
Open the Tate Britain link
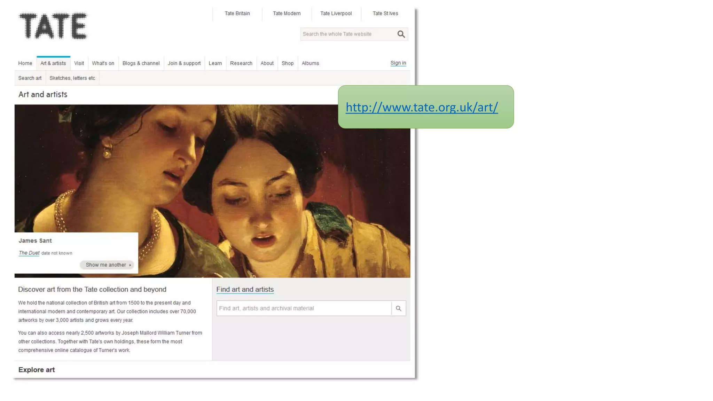coord(237,14)
